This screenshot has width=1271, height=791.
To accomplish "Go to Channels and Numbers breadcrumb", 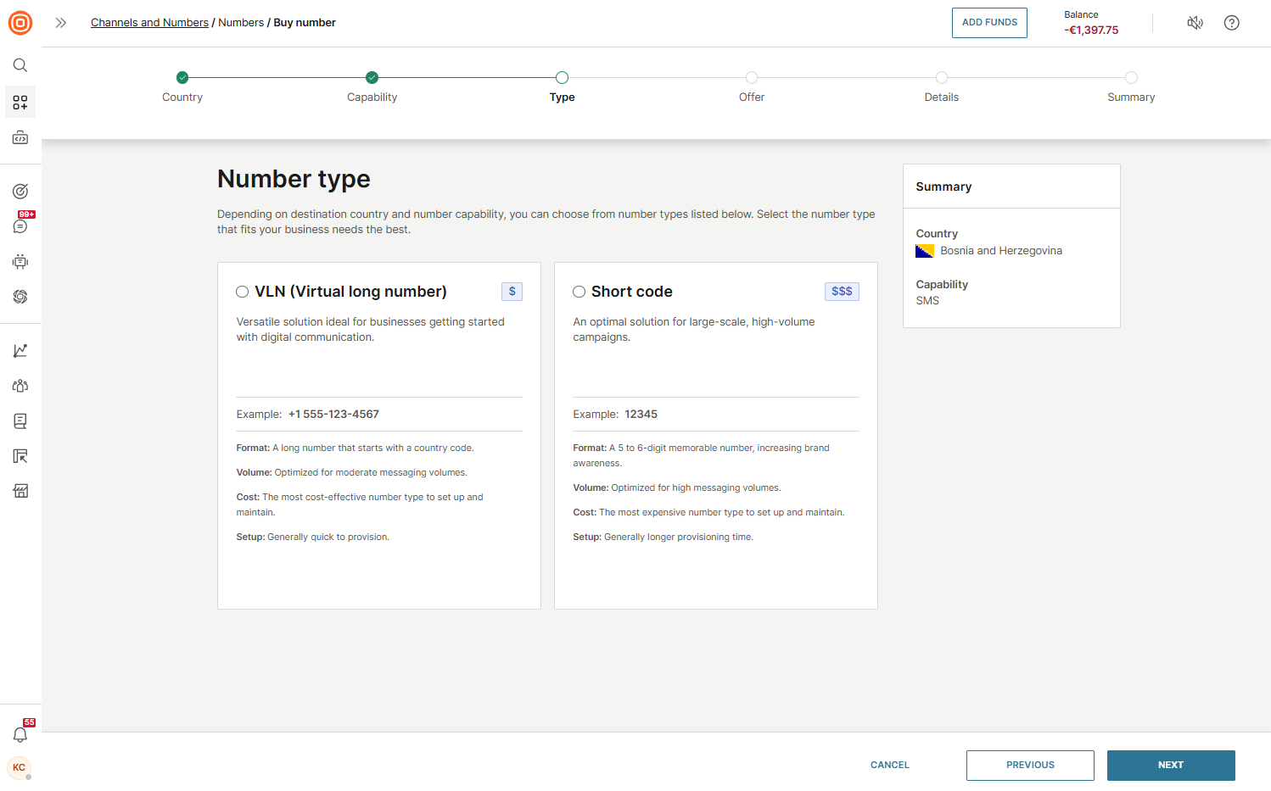I will [149, 23].
